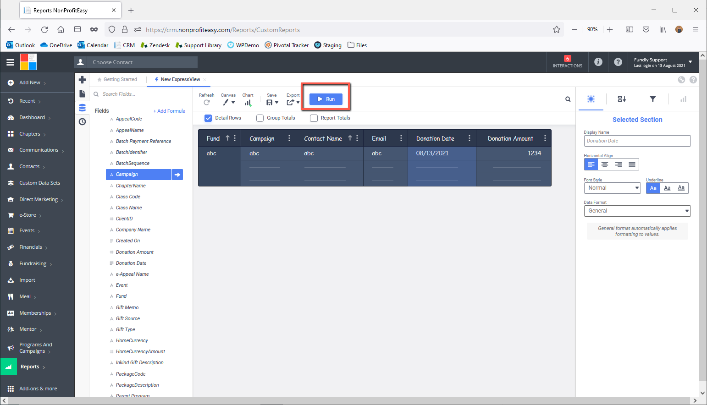Open the Zendesk bookmark
This screenshot has width=707, height=405.
155,45
